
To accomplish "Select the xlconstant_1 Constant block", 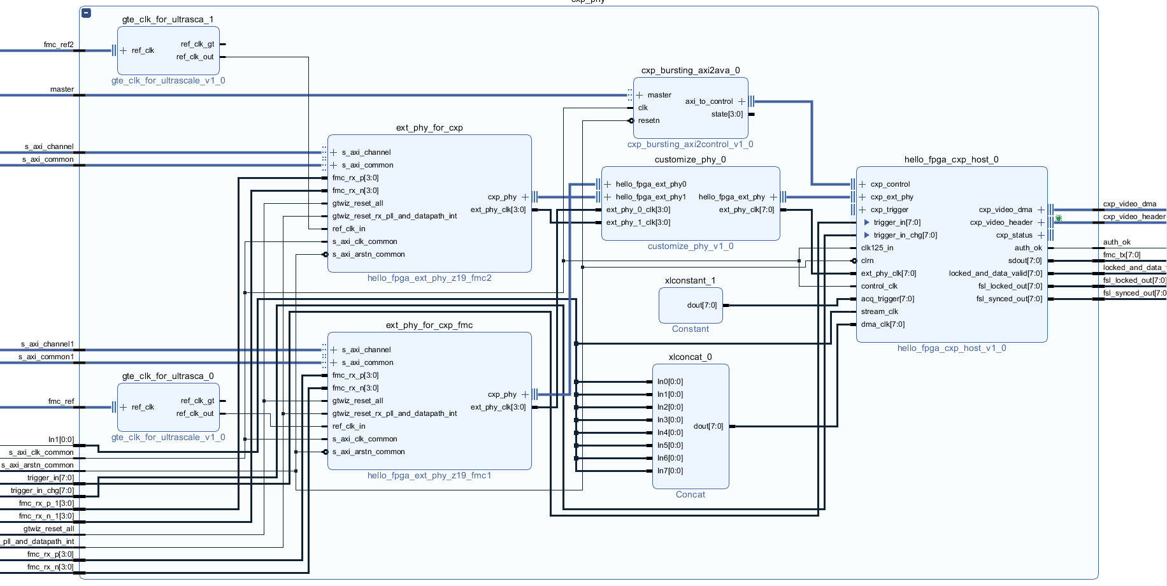I will point(691,305).
